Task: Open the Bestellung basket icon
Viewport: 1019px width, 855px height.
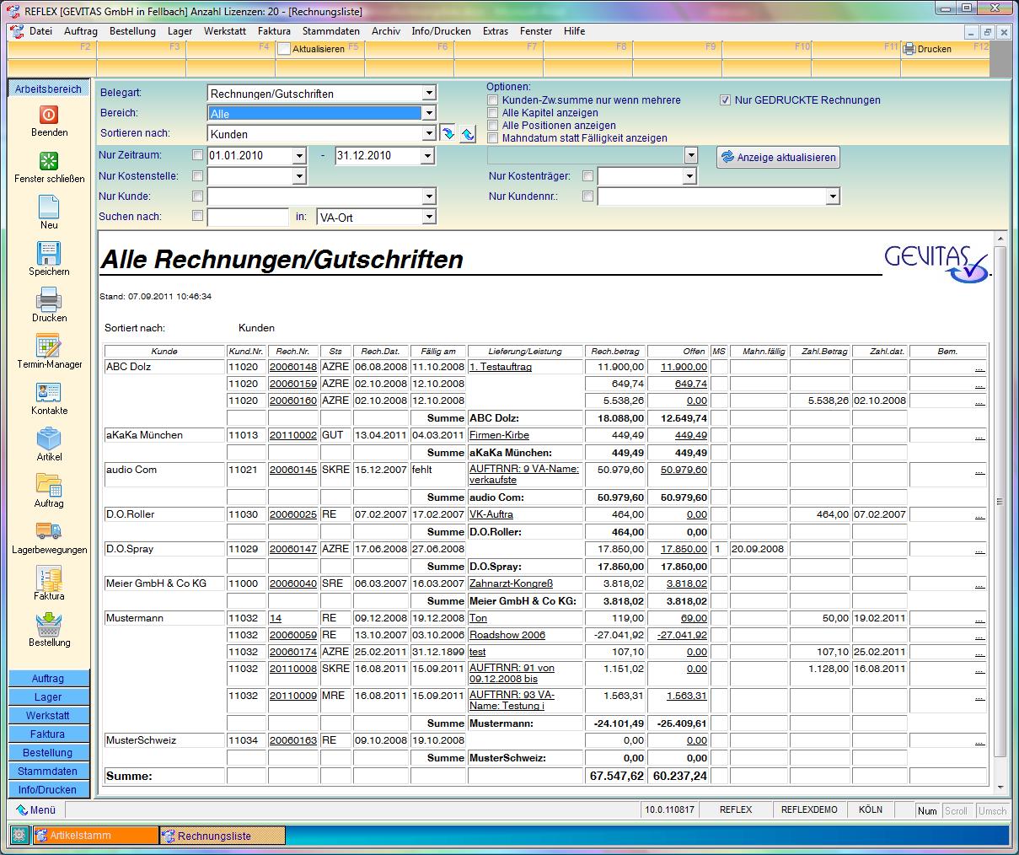Action: [x=49, y=625]
